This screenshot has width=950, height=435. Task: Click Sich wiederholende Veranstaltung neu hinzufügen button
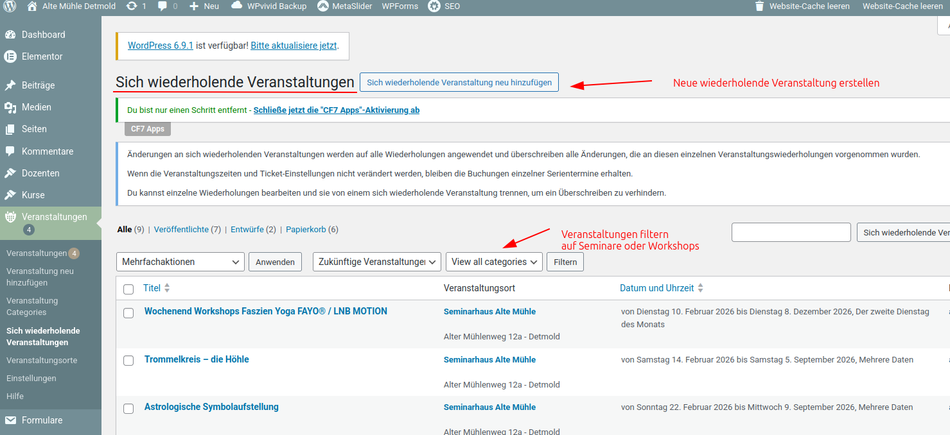pyautogui.click(x=459, y=83)
